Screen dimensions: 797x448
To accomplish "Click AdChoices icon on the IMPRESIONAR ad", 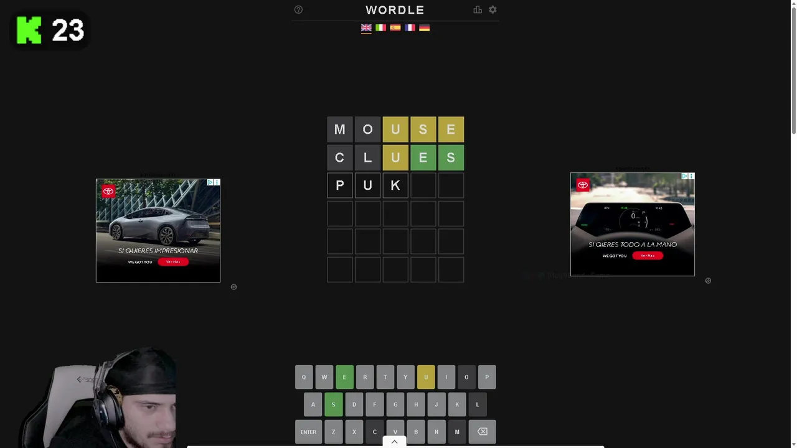I will pos(210,182).
